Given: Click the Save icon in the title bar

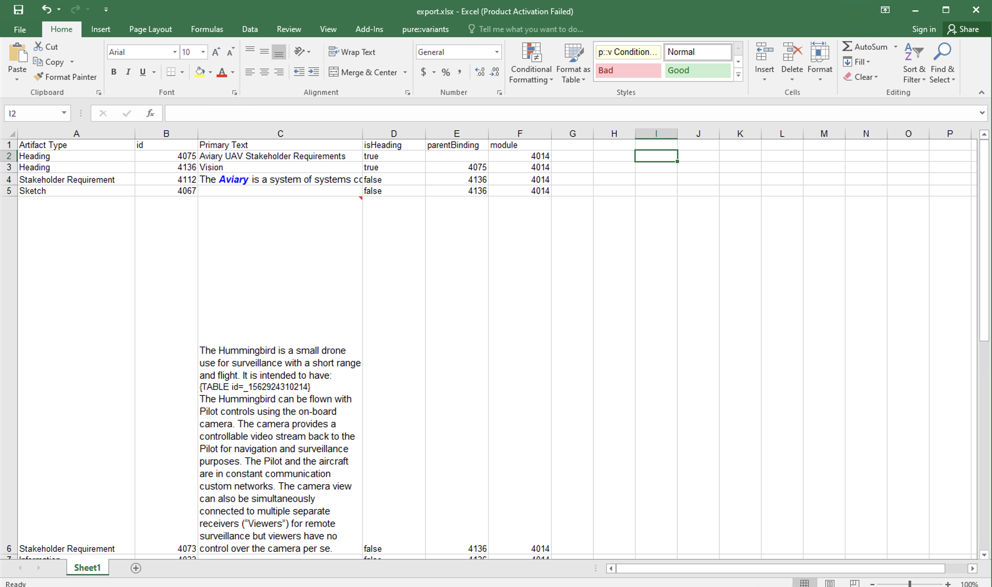Looking at the screenshot, I should pos(18,10).
